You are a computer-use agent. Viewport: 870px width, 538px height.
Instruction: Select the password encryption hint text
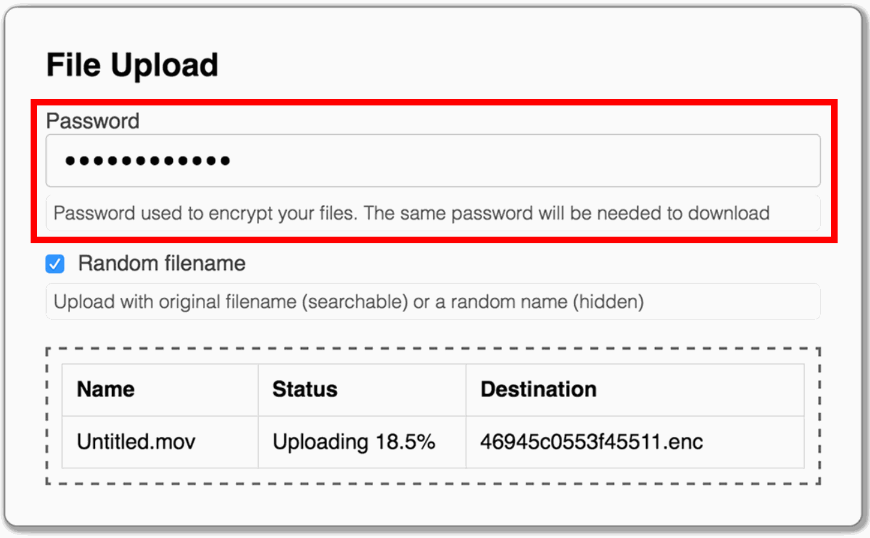click(x=411, y=213)
